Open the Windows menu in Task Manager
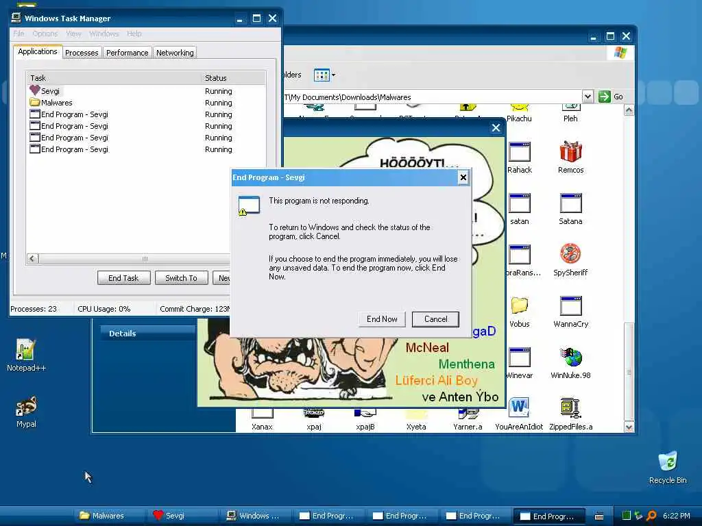This screenshot has height=526, width=702. [x=104, y=34]
